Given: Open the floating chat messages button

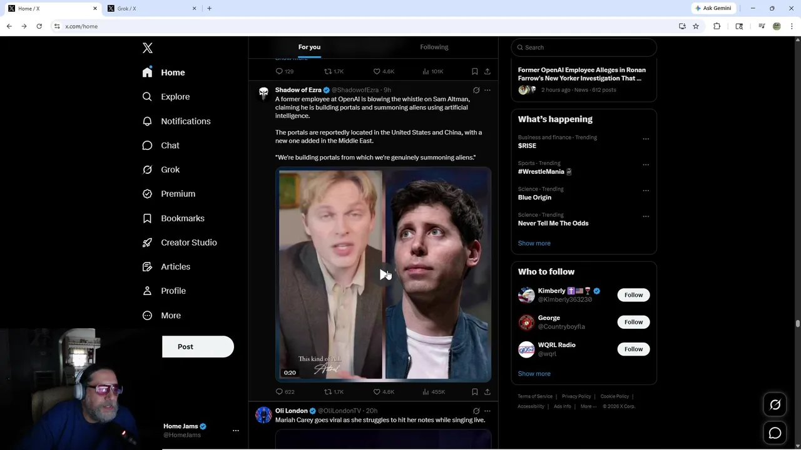Looking at the screenshot, I should [x=775, y=433].
